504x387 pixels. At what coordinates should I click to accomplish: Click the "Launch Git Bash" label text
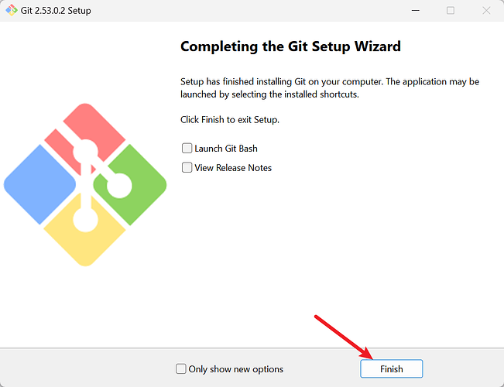[x=226, y=148]
